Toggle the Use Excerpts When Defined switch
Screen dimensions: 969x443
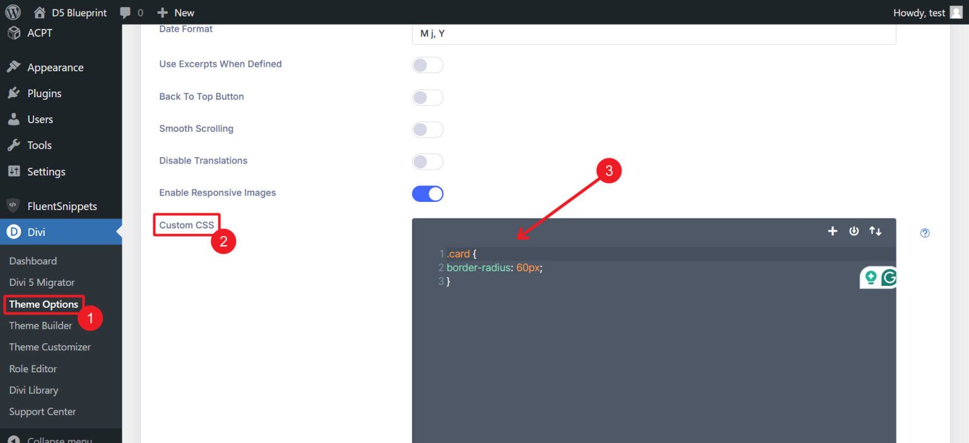428,65
